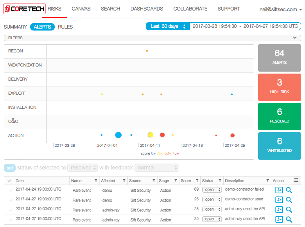Screen dimensions: 305x227
Task: Select the 2017-04-24 19:00:00 alert row checkmark
Action: [11, 190]
